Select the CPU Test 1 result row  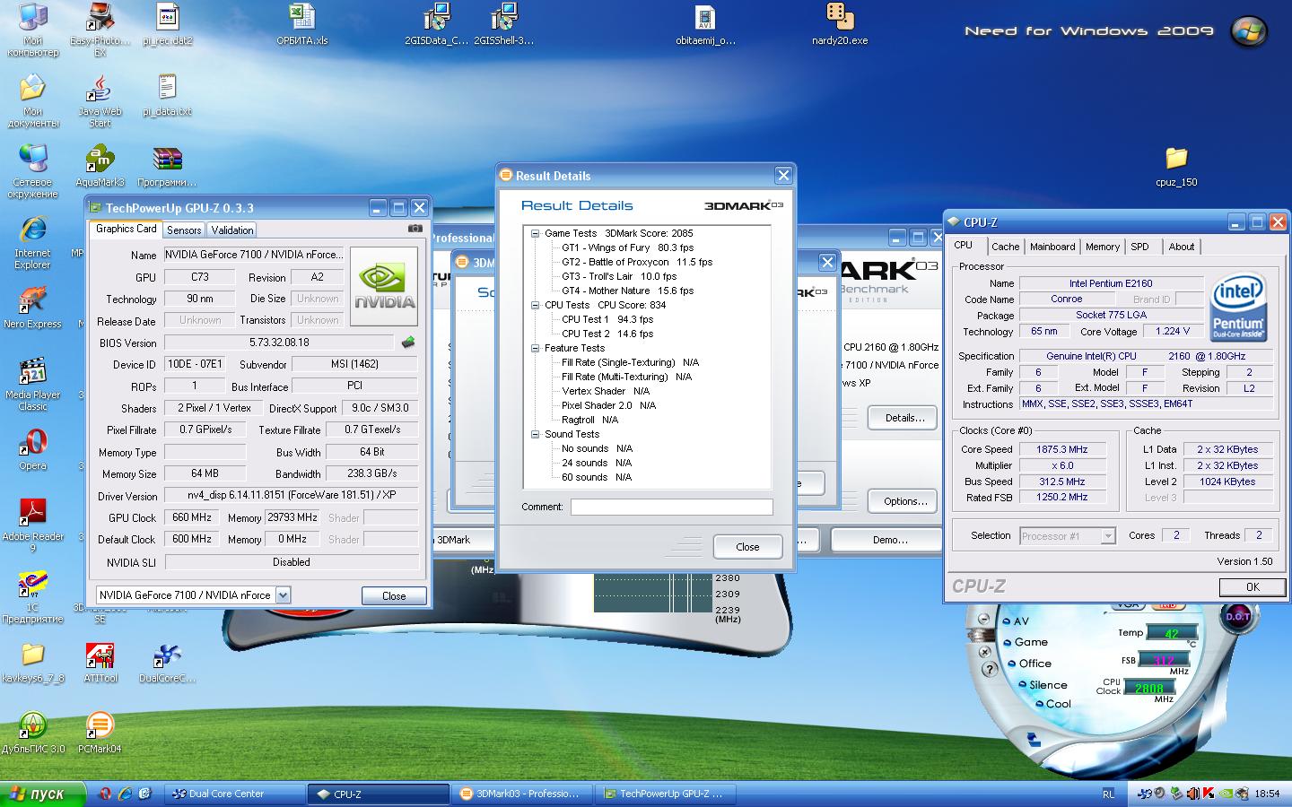tap(607, 319)
